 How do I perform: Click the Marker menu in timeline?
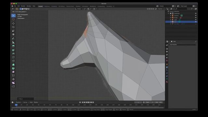point(36,102)
